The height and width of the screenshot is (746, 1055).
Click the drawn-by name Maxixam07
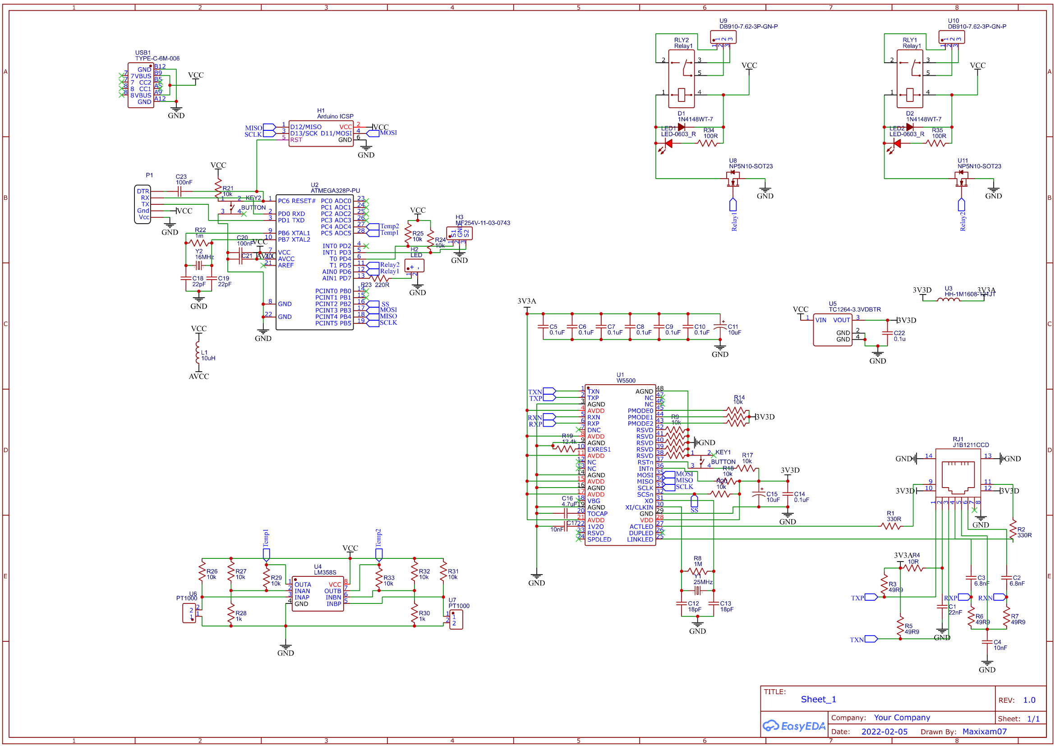coord(984,732)
